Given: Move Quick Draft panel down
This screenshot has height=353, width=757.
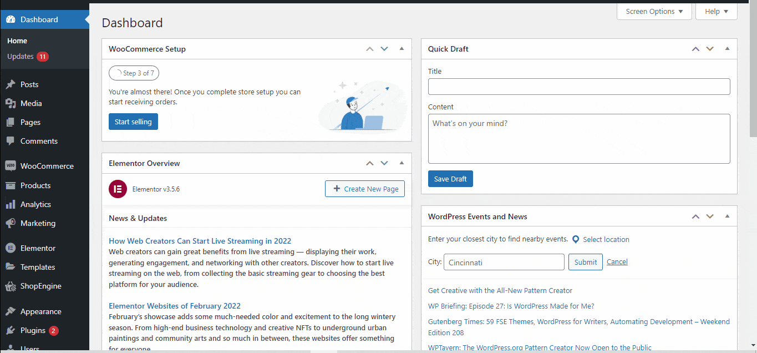Looking at the screenshot, I should point(710,49).
